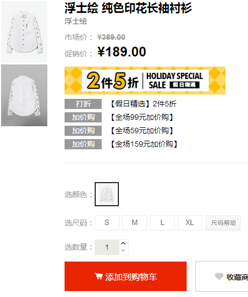View the front shirt thumbnail image
Viewport: 248px width, 297px height.
24,32
